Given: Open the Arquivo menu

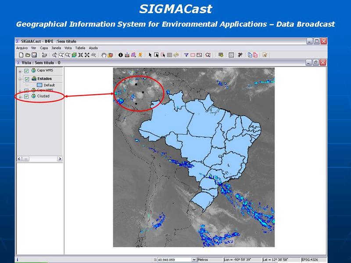Looking at the screenshot, I should point(21,48).
